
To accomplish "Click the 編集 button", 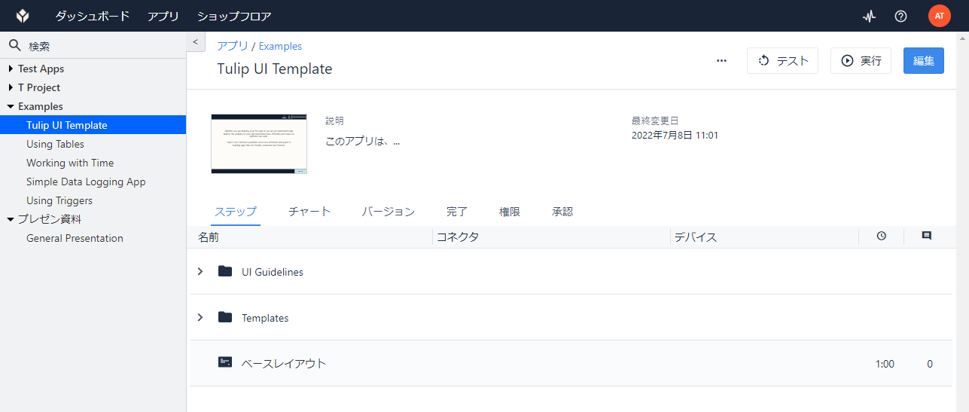I will (924, 61).
